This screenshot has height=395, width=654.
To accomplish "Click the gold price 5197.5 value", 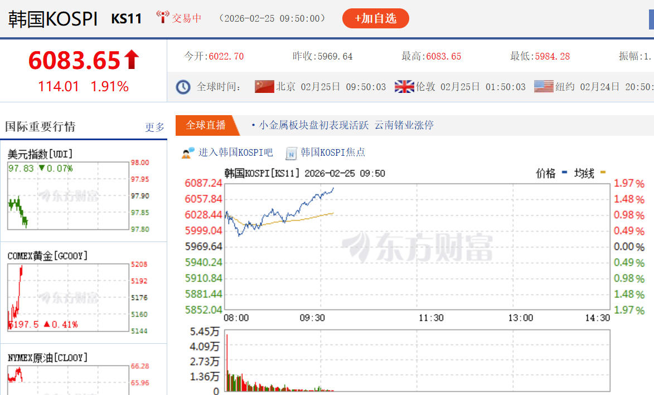I will (x=23, y=324).
